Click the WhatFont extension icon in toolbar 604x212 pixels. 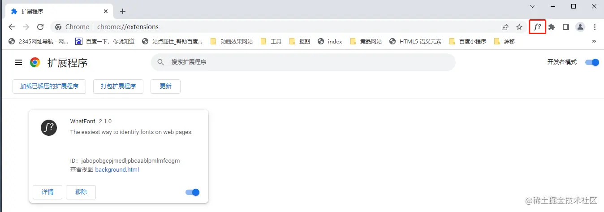[x=537, y=27]
